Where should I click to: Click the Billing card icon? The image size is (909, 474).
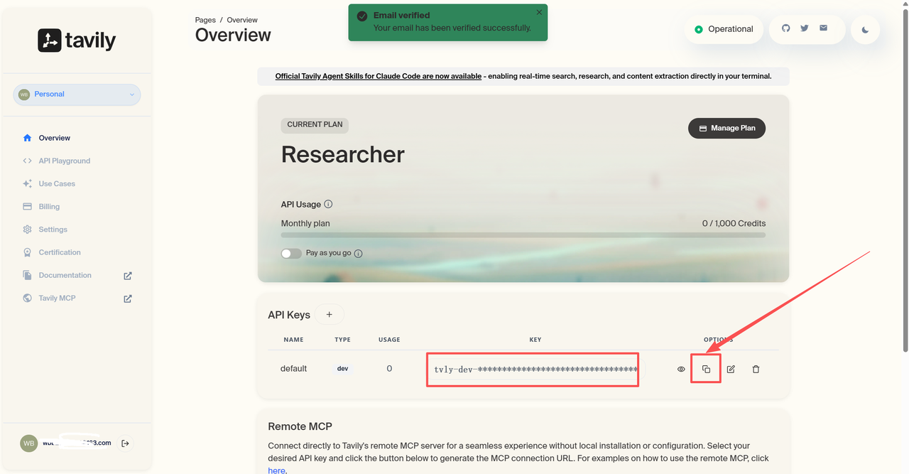click(x=27, y=206)
